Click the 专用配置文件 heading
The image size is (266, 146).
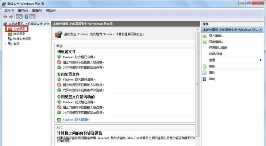(x=68, y=74)
